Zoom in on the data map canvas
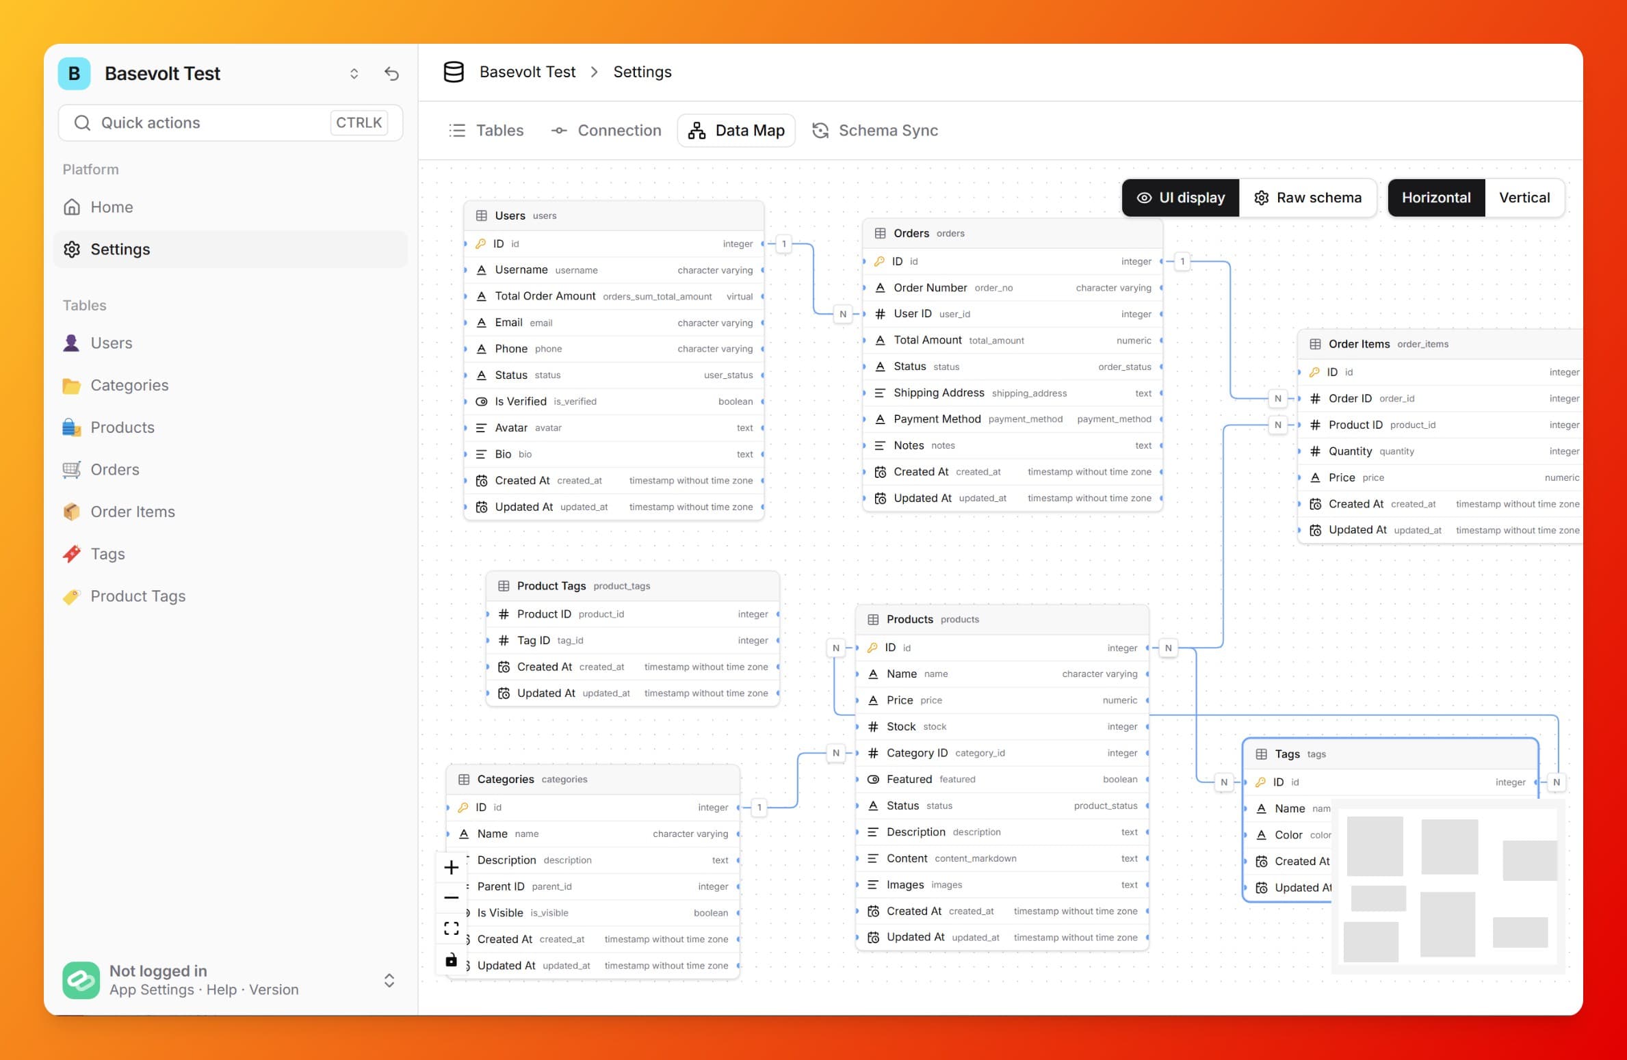The height and width of the screenshot is (1060, 1627). click(x=451, y=867)
